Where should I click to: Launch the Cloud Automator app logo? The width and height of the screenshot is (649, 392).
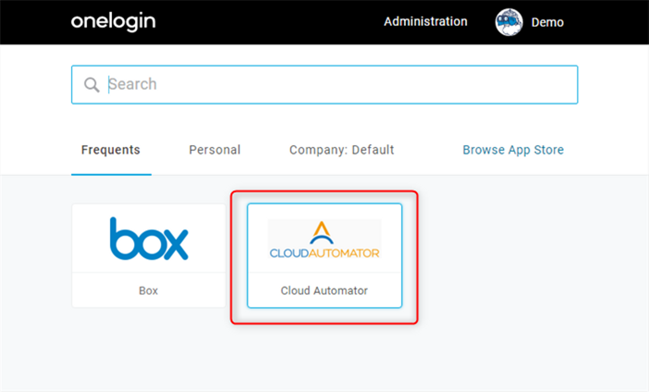point(324,239)
